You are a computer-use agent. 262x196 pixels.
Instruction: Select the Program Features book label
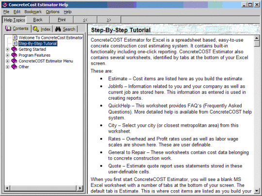(34, 55)
